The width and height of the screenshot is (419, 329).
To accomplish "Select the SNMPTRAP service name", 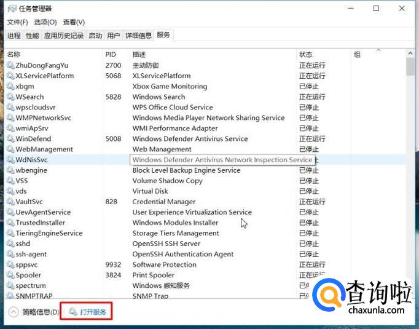I will (34, 296).
